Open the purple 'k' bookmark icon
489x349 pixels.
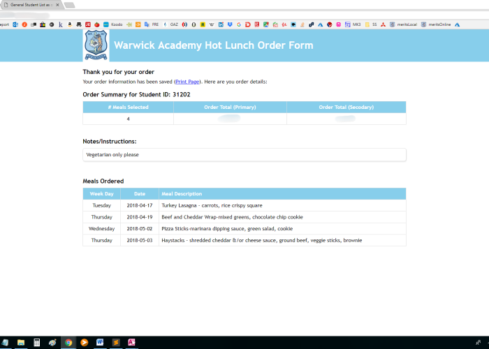tap(61, 24)
